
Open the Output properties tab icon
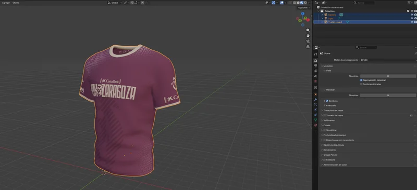(x=315, y=66)
